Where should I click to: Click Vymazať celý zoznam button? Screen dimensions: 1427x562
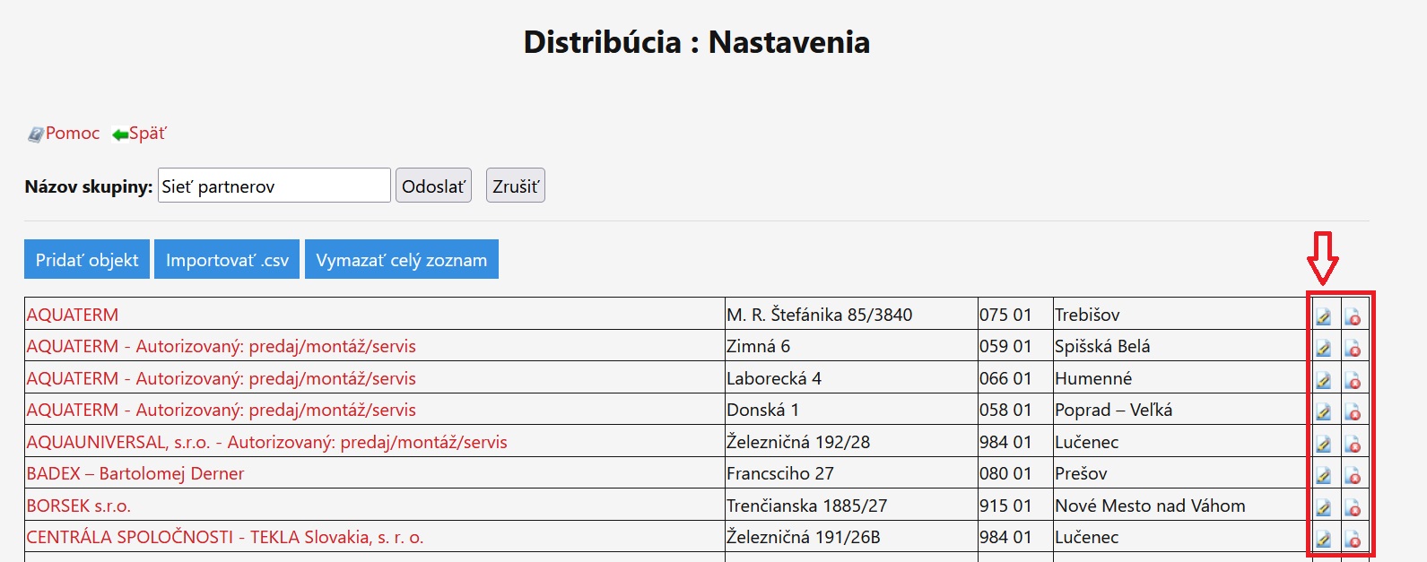(401, 260)
